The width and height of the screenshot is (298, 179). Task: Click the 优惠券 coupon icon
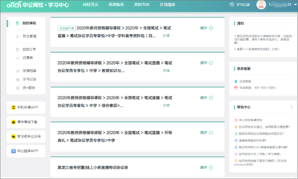17,58
